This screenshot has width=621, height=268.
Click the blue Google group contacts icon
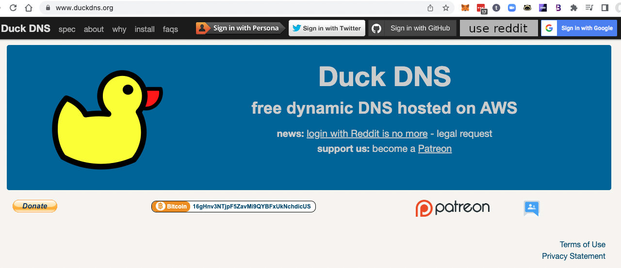coord(532,208)
